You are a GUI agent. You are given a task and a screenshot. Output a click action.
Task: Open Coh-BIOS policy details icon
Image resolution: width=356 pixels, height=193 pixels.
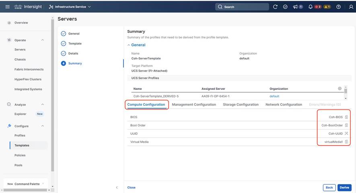tap(346, 117)
